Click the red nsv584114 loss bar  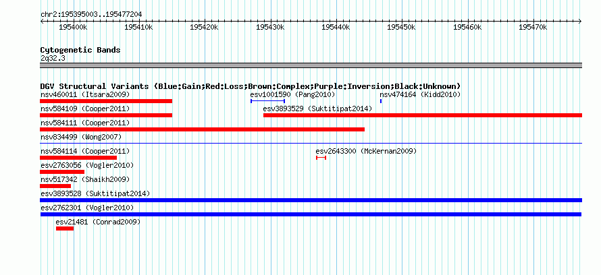coord(78,158)
